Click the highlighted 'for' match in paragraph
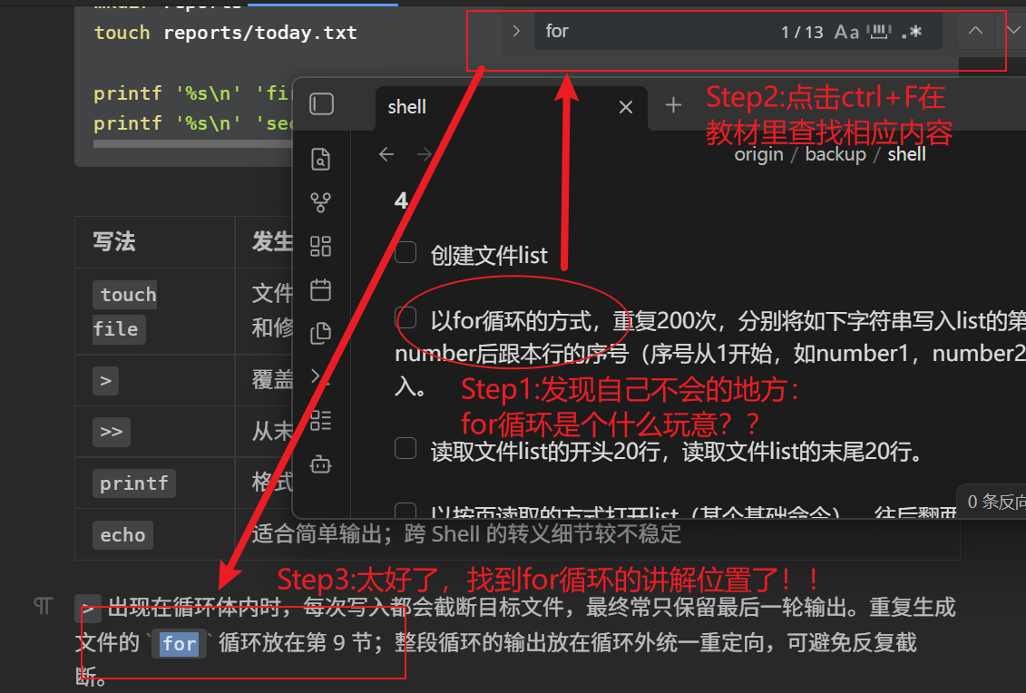 (x=180, y=644)
